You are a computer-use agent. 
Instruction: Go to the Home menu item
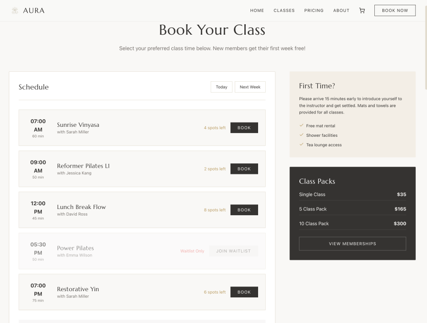coord(257,10)
